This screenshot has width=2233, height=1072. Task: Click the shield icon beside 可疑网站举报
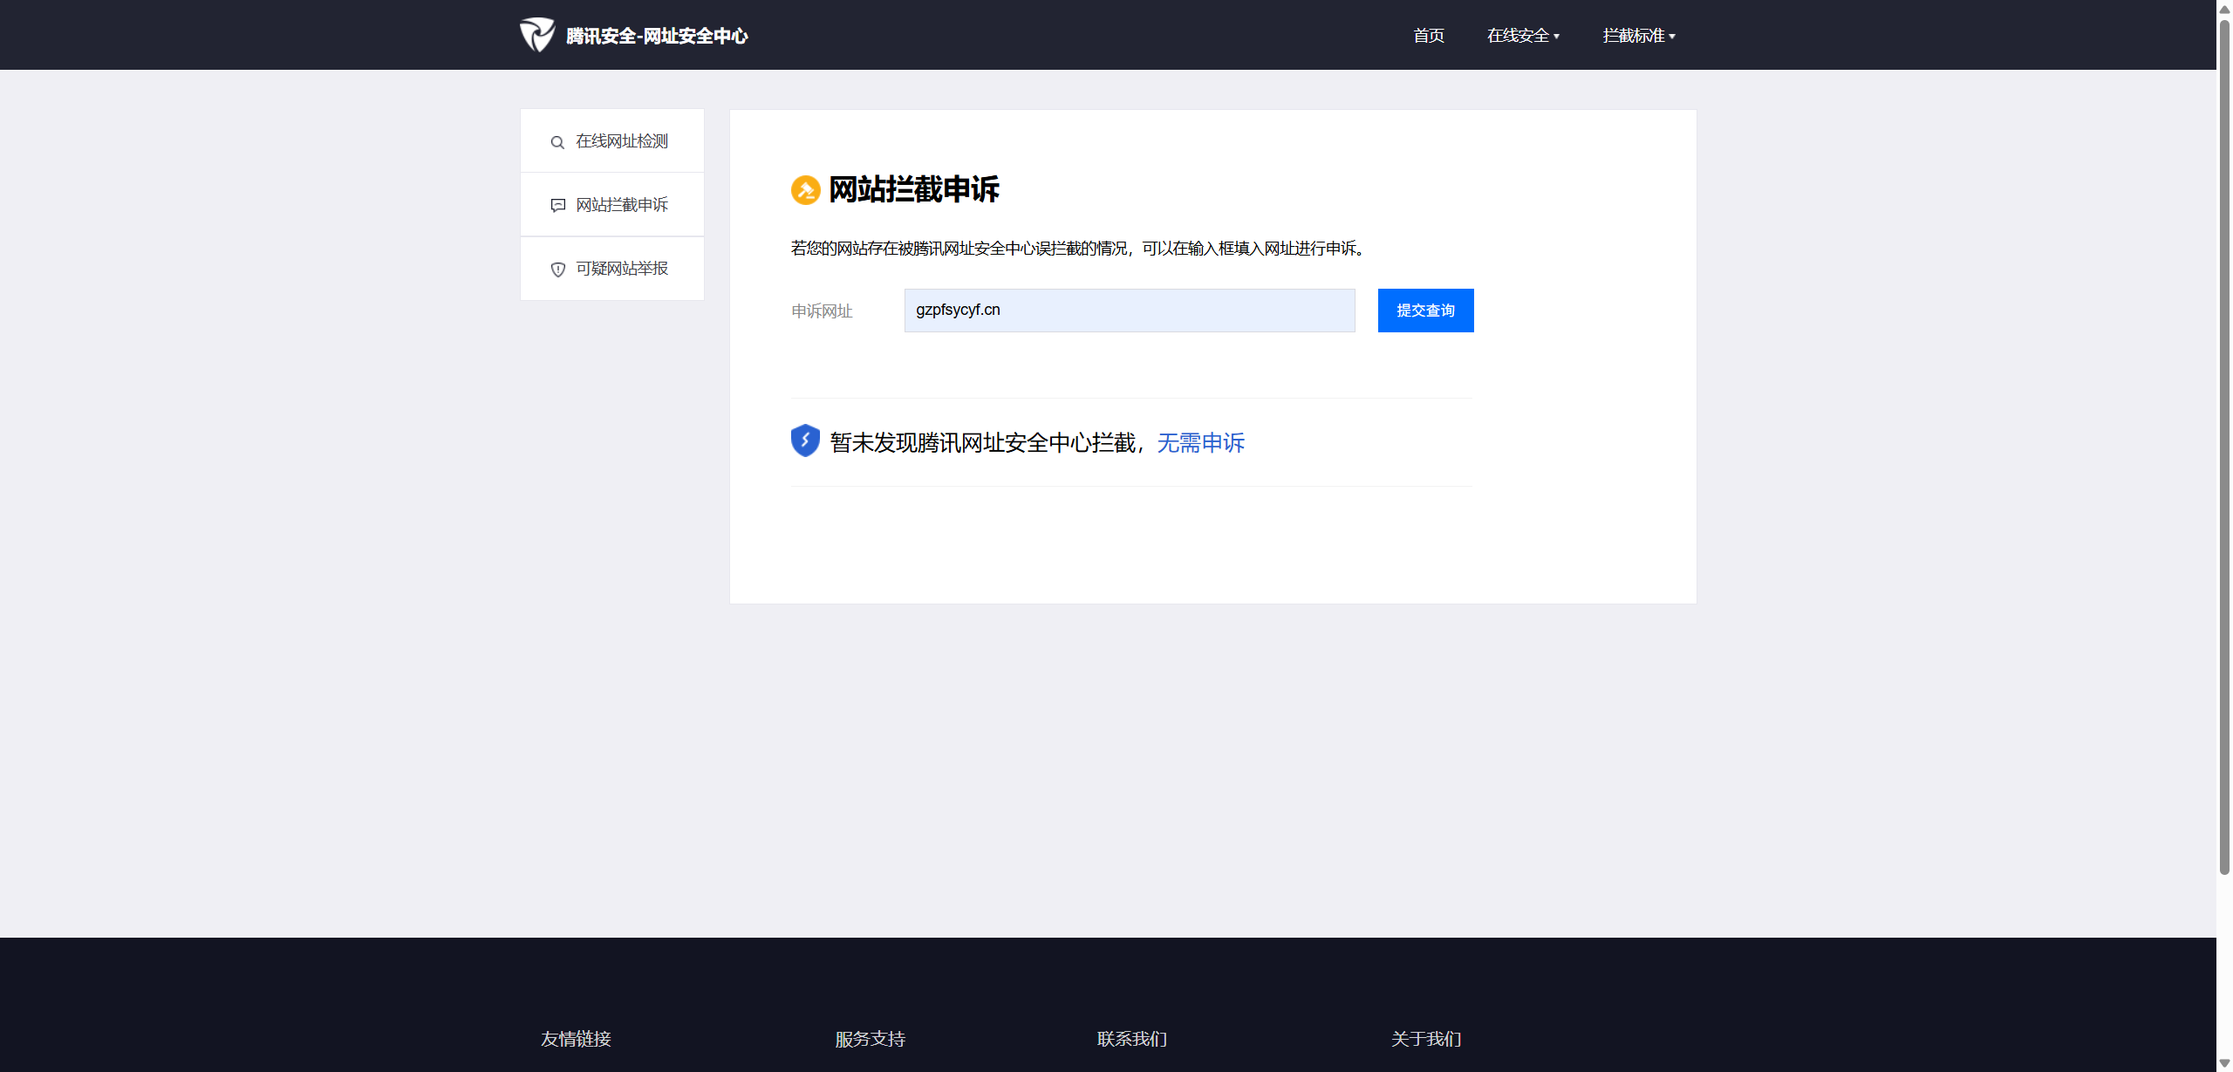(558, 270)
